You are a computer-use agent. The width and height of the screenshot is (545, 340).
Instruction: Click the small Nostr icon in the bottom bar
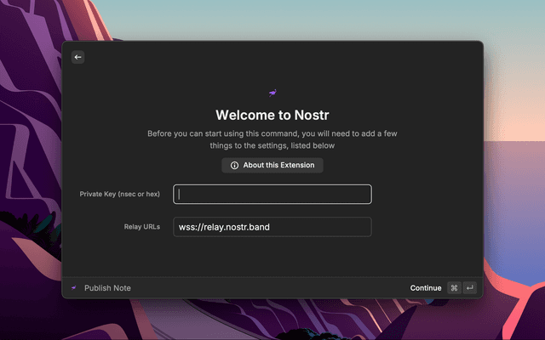click(74, 288)
